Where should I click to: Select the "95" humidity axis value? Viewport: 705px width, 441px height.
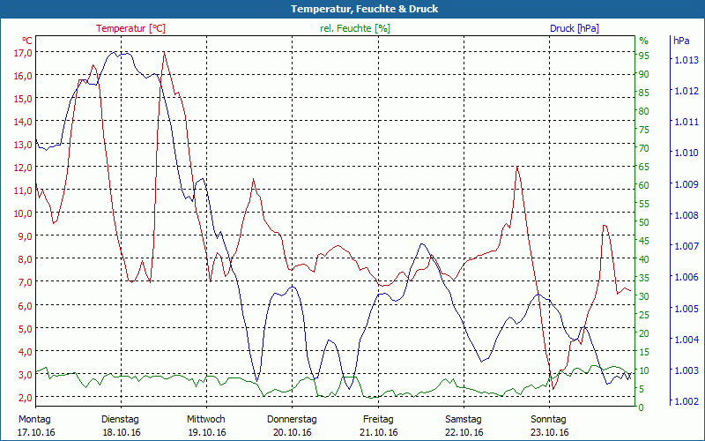[644, 56]
